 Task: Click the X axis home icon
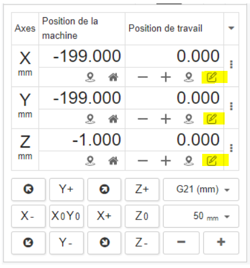click(113, 77)
